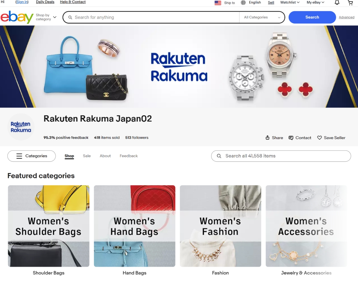
Task: Click the globe English language icon
Action: [x=243, y=2]
